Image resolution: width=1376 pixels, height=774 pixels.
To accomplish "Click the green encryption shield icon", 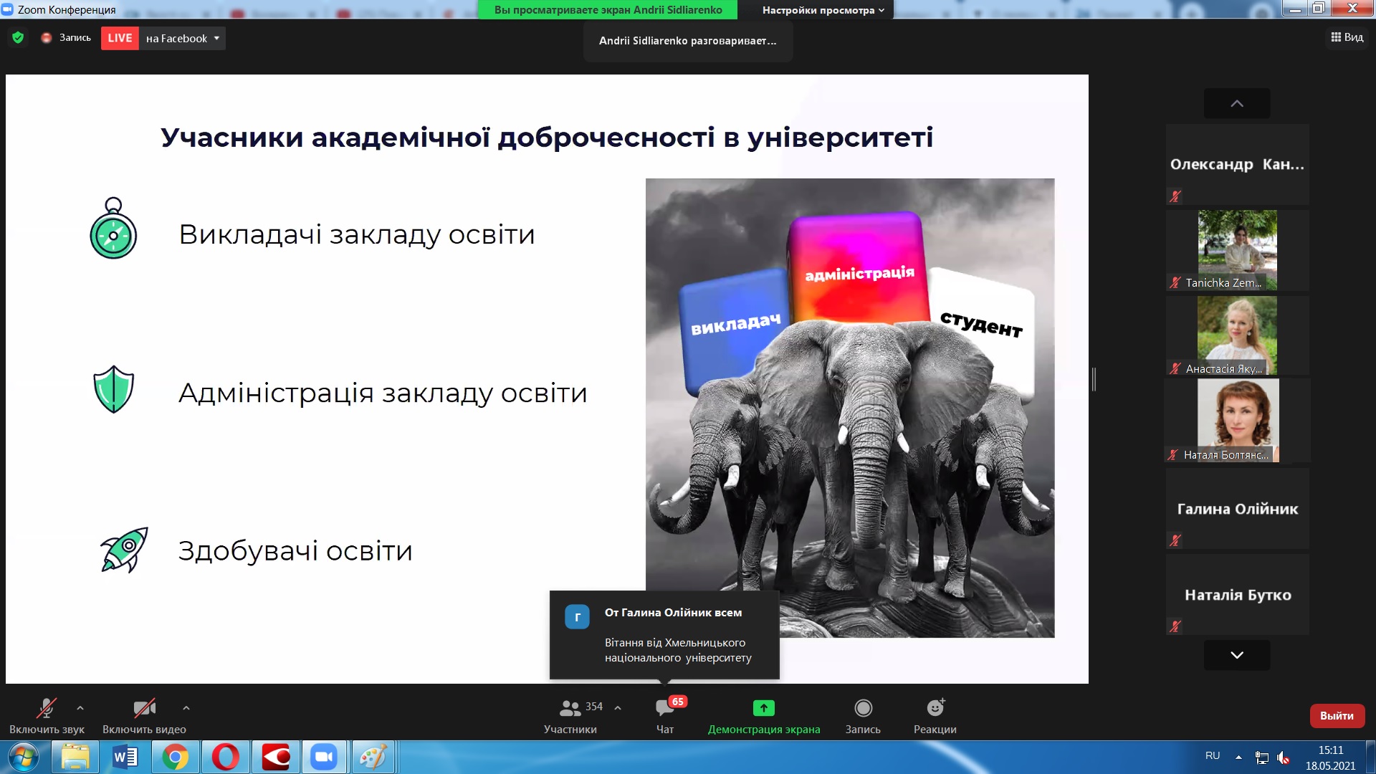I will (x=18, y=38).
